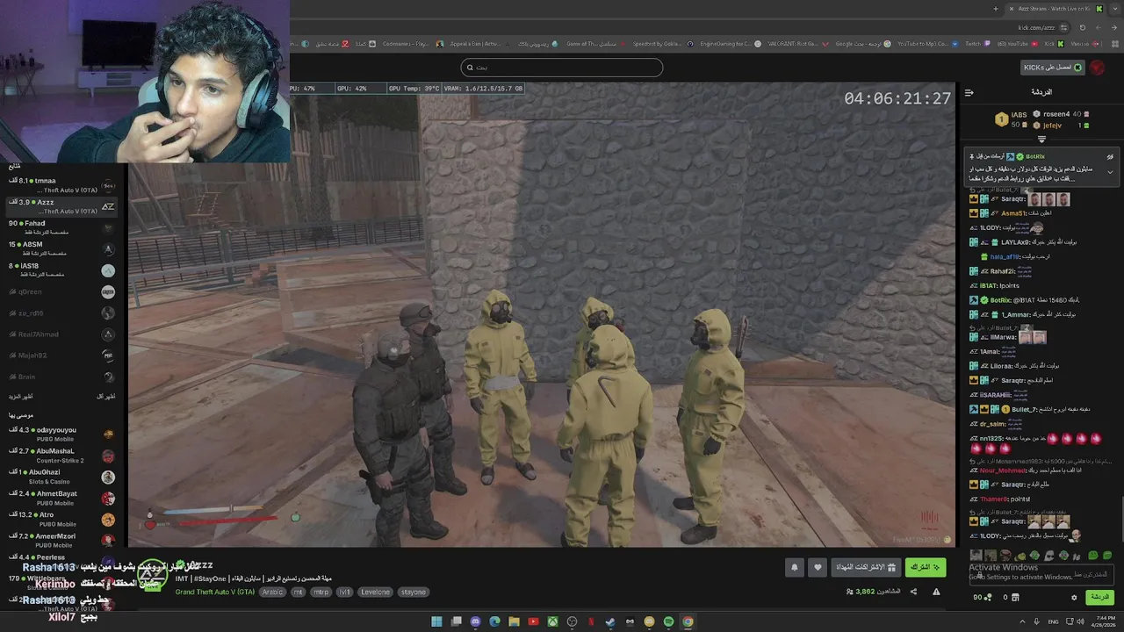Click the ENG language indicator
The image size is (1124, 632).
coord(1054,621)
